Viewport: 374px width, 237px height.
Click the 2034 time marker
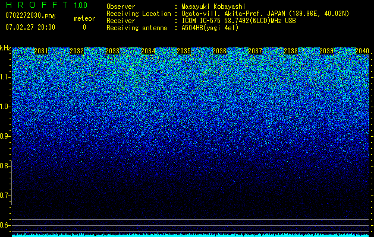(148, 51)
